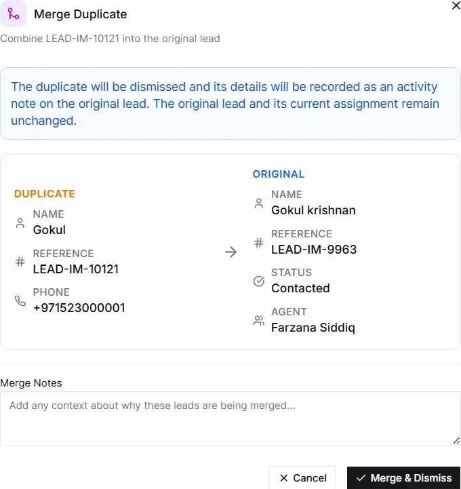Click the ORIGINAL section heading
Viewport: 461px width, 489px height.
[279, 174]
